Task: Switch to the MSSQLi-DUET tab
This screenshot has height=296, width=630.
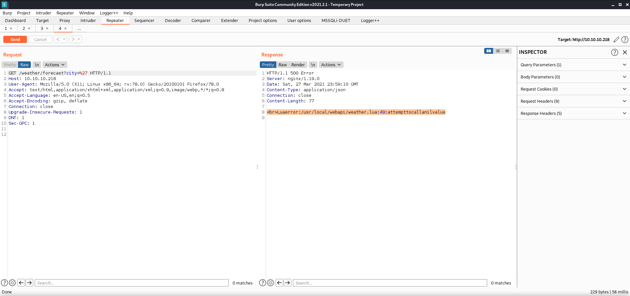Action: point(336,20)
